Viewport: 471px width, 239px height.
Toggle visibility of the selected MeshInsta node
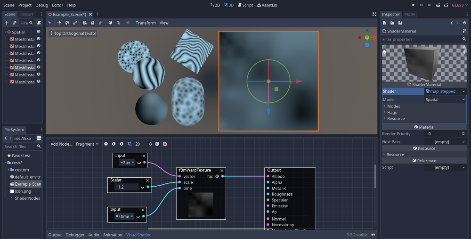click(39, 67)
